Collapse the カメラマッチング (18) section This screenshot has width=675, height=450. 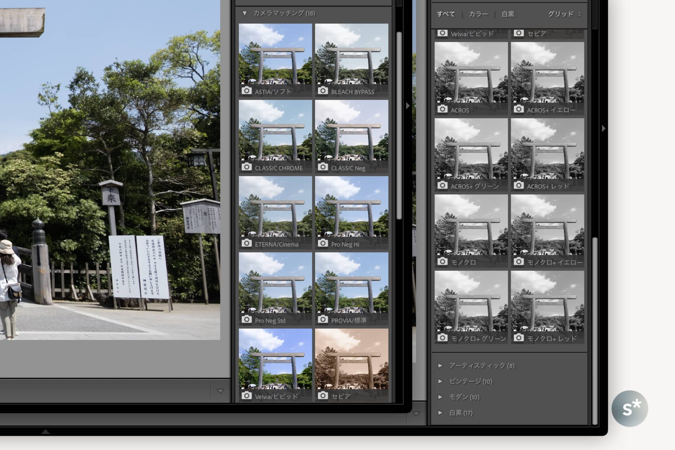[x=244, y=13]
